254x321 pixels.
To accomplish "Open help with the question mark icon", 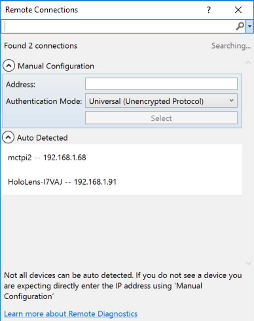I will coord(209,10).
